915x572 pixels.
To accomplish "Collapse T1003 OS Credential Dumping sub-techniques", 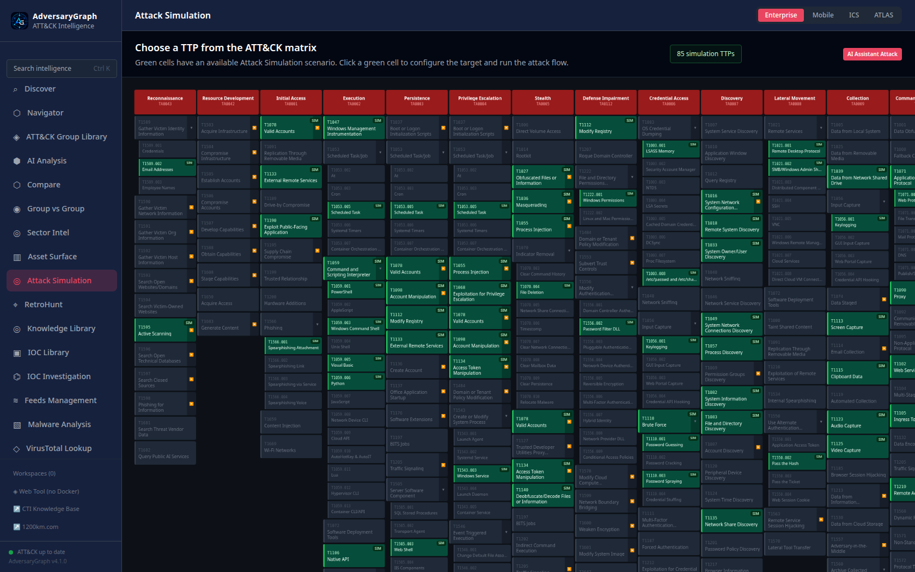I will [x=695, y=129].
